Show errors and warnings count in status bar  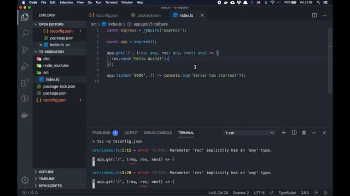(30, 192)
